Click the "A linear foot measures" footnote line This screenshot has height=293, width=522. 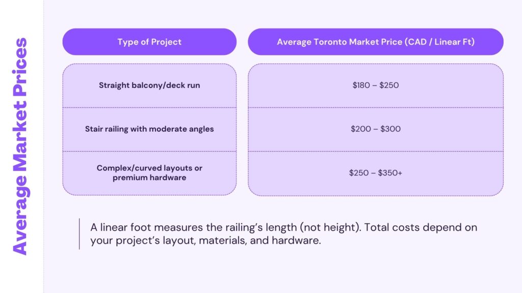[x=283, y=227]
